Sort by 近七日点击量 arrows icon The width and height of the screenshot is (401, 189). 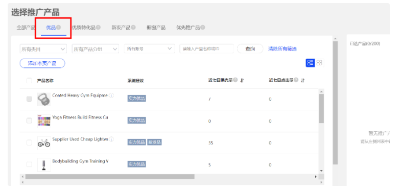[303, 80]
